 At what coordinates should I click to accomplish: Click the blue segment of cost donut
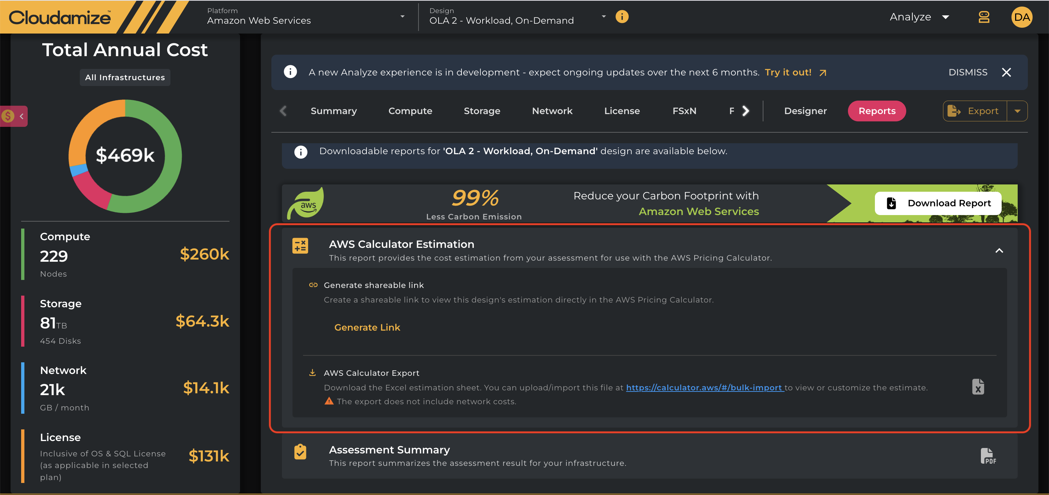[x=78, y=169]
